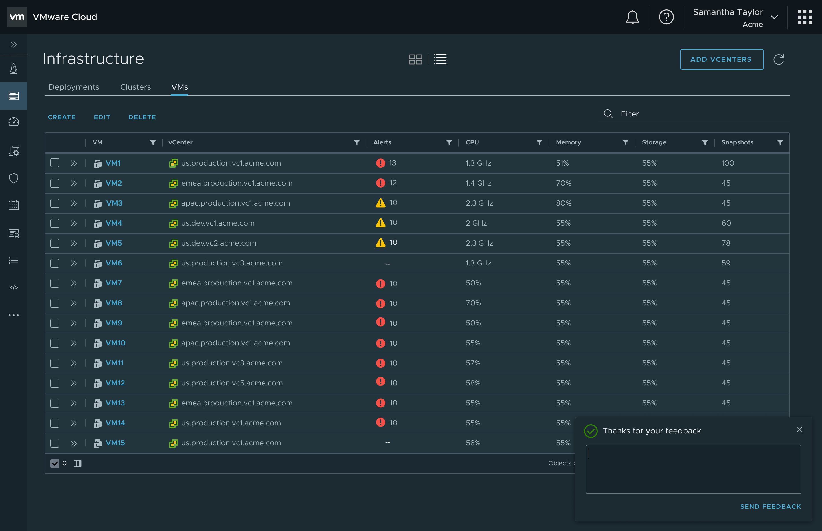The width and height of the screenshot is (822, 531).
Task: Select the VM15 row checkbox
Action: [55, 443]
